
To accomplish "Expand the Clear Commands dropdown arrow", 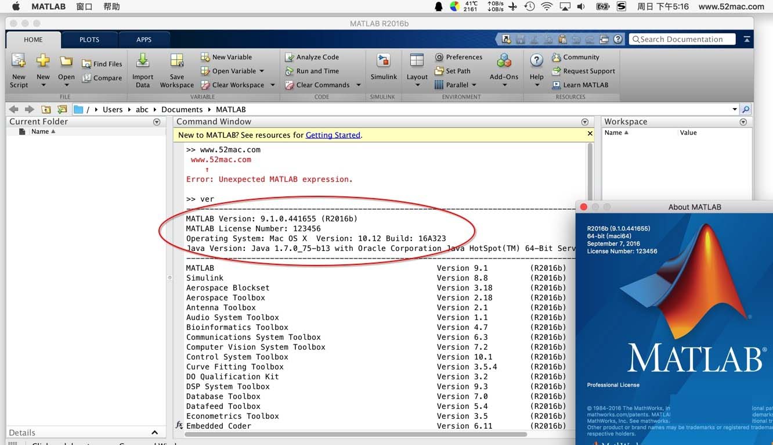I will [x=358, y=85].
